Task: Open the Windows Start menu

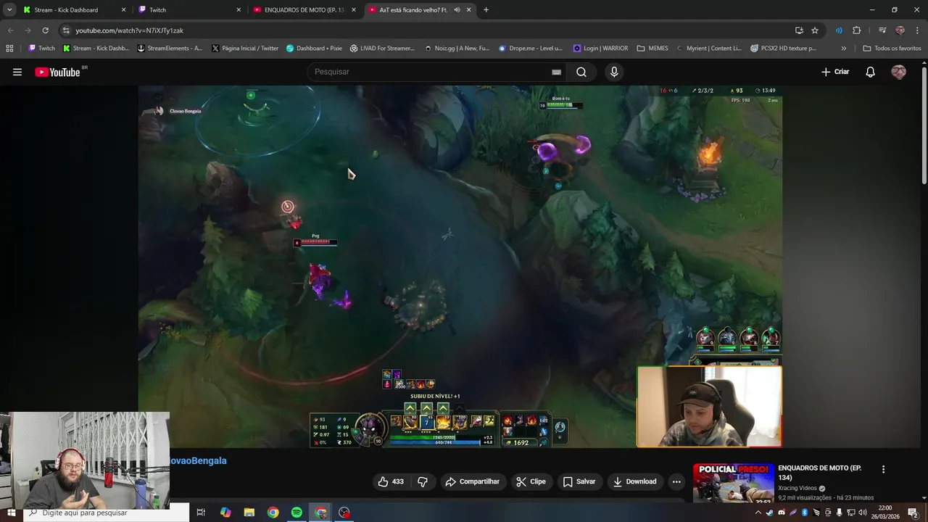Action: point(11,513)
